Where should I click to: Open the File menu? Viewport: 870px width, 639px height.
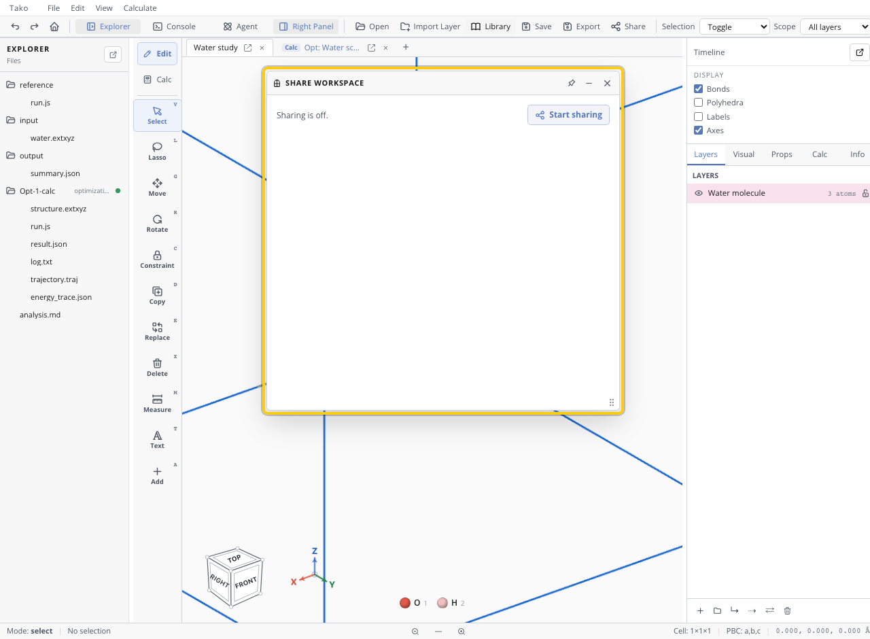pos(54,8)
